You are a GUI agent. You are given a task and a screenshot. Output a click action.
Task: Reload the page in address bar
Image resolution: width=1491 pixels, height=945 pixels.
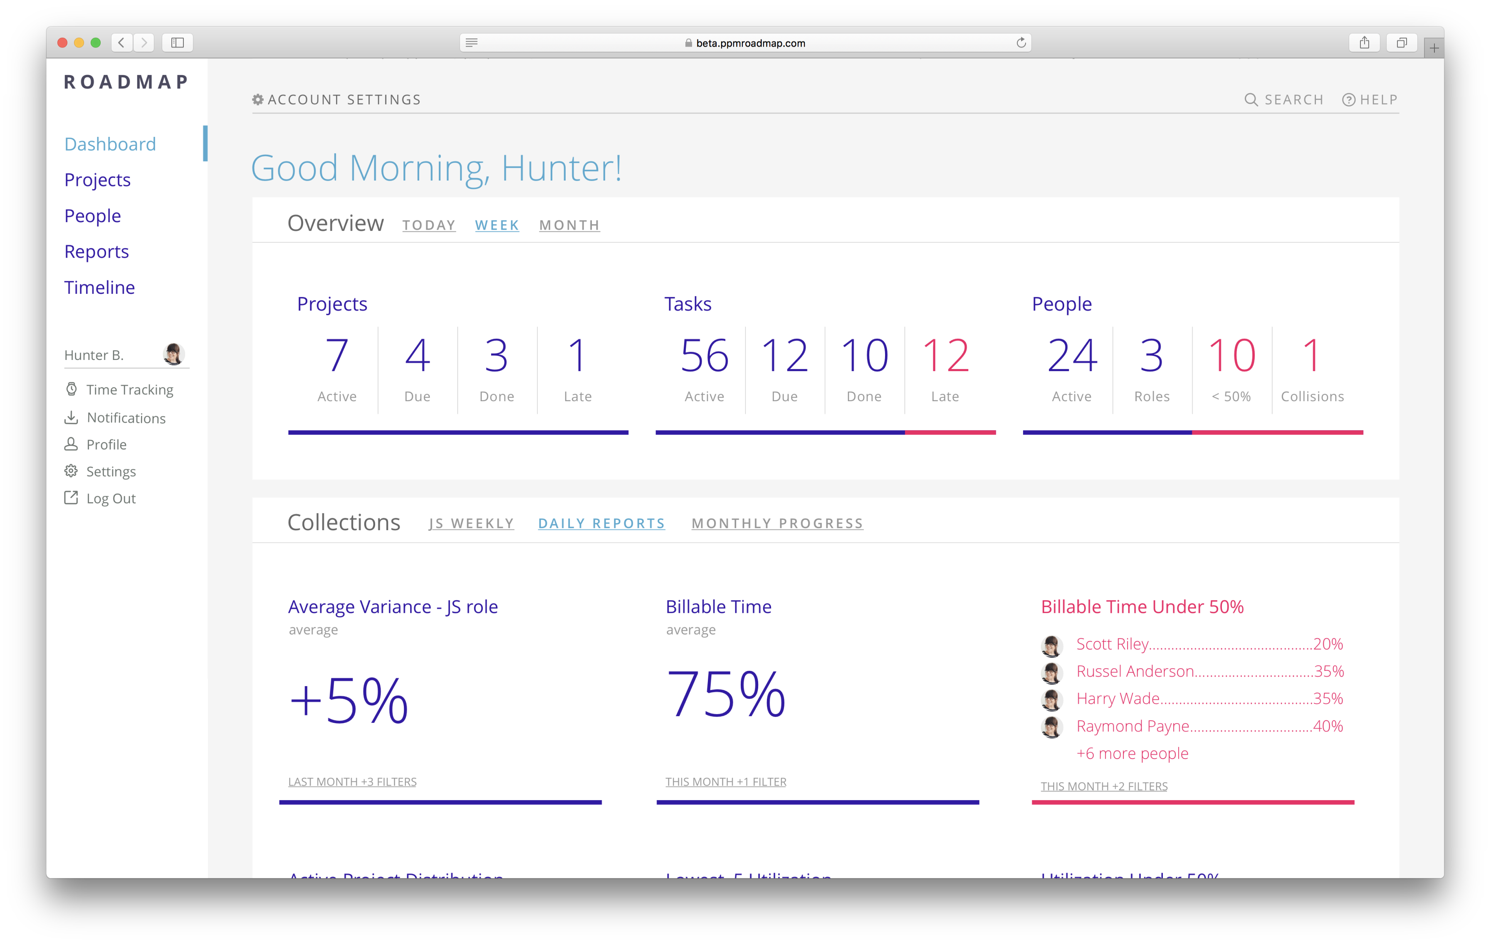click(x=1021, y=43)
